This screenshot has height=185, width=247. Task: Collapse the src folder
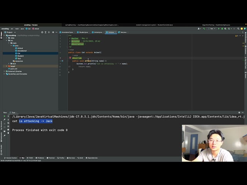pos(7,40)
